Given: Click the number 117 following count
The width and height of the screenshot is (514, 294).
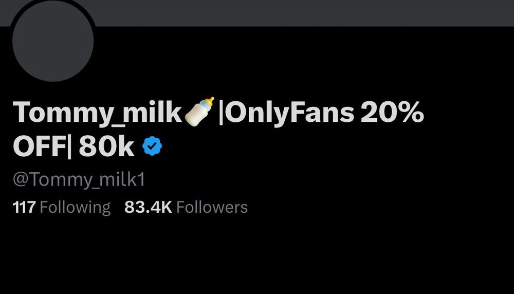Looking at the screenshot, I should click(x=24, y=207).
